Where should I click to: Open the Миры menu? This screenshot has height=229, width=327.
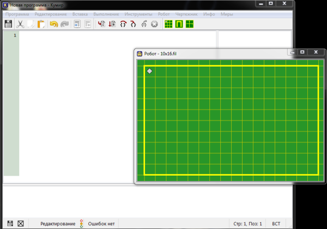pyautogui.click(x=226, y=14)
